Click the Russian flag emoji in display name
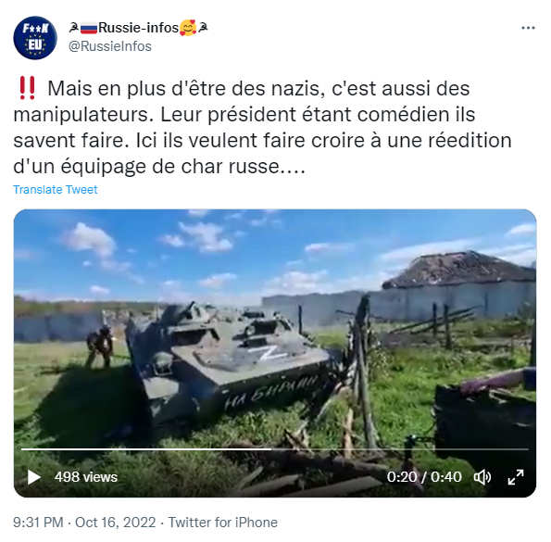Screen dimensions: 551x542 coord(89,28)
